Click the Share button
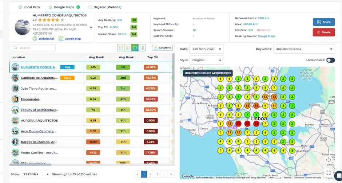Screen dimensions: 342x183 click(x=324, y=22)
